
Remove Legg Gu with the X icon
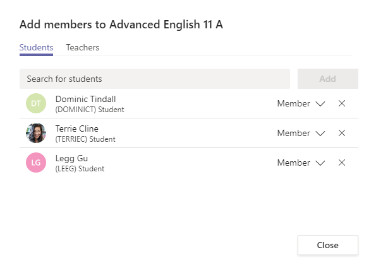[342, 163]
